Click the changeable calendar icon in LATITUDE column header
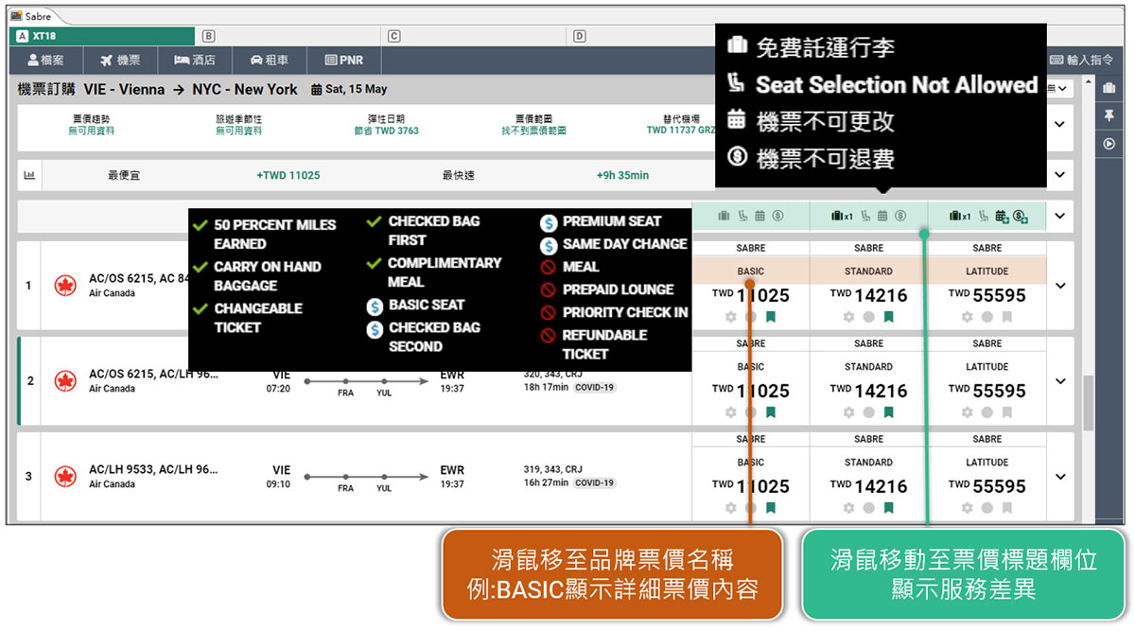The image size is (1135, 631). (1002, 217)
